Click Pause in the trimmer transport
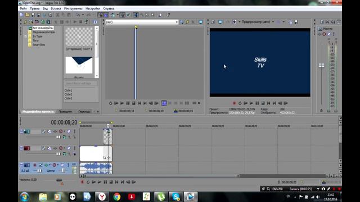This screenshot has height=202, width=360. click(128, 103)
